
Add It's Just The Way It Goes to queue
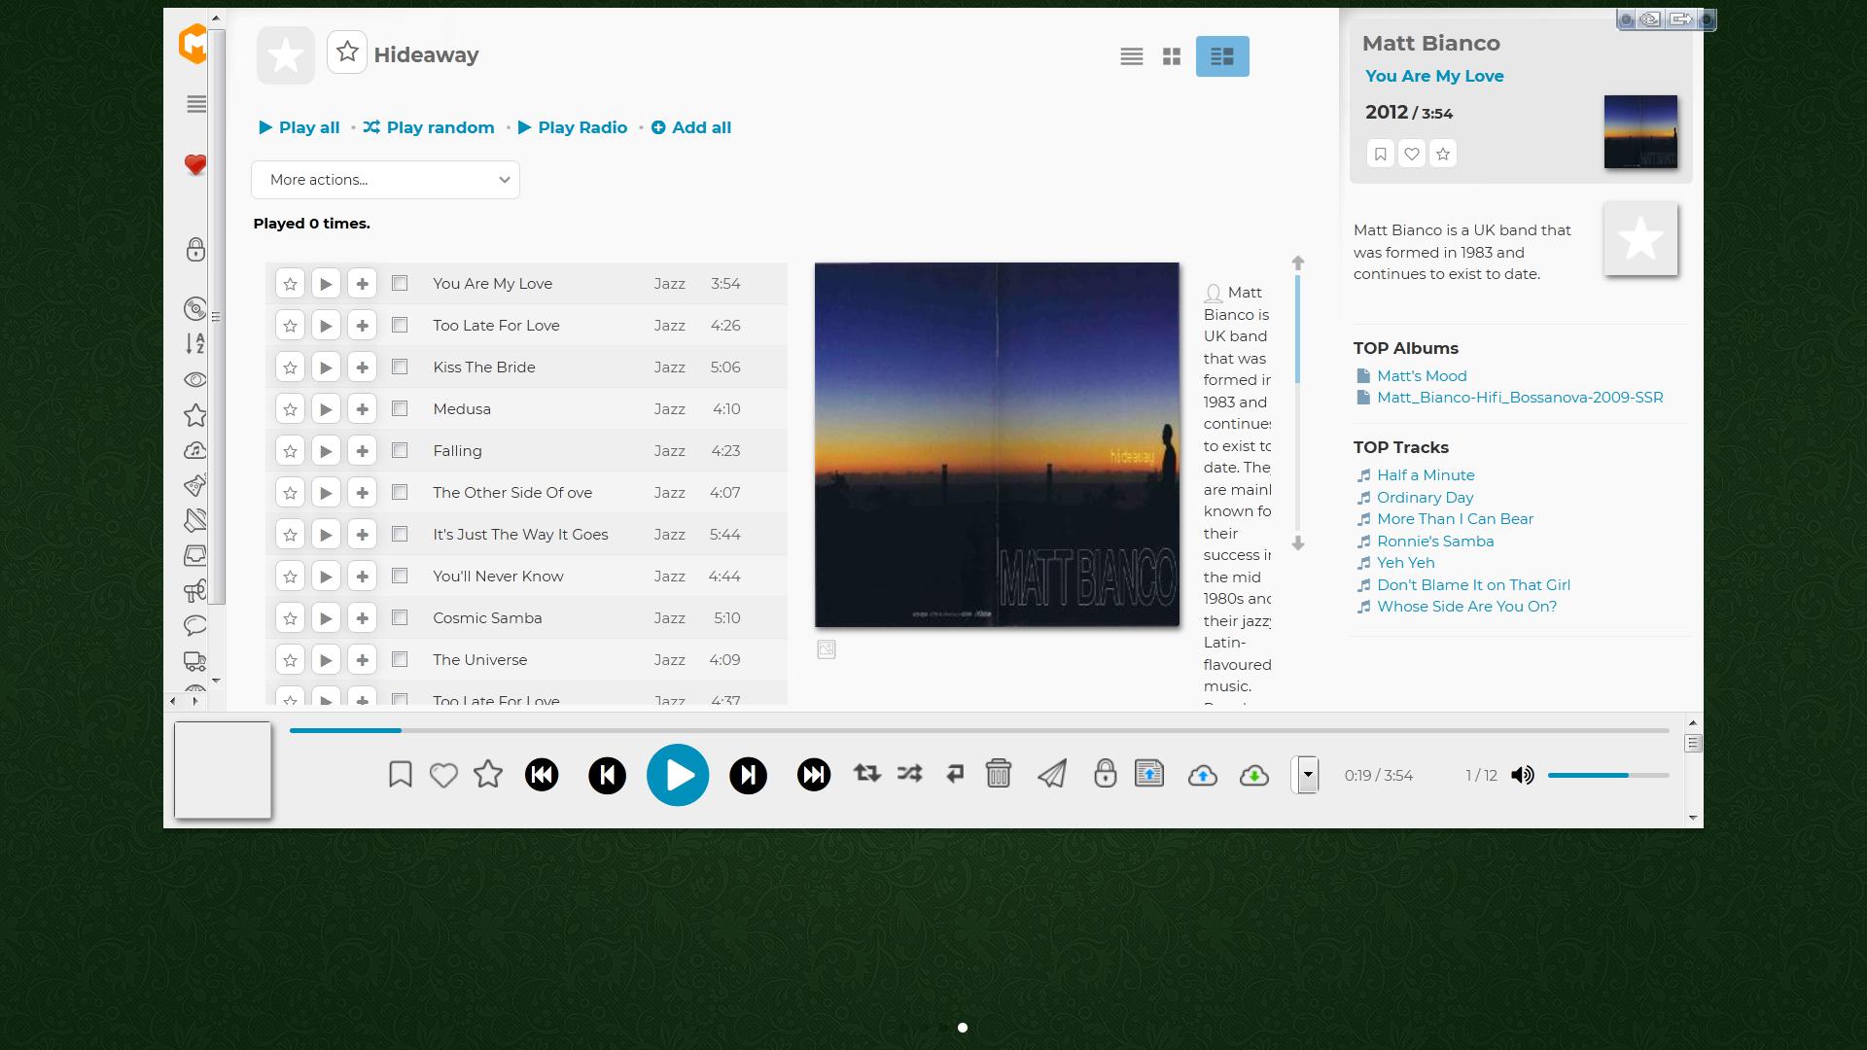[x=362, y=534]
